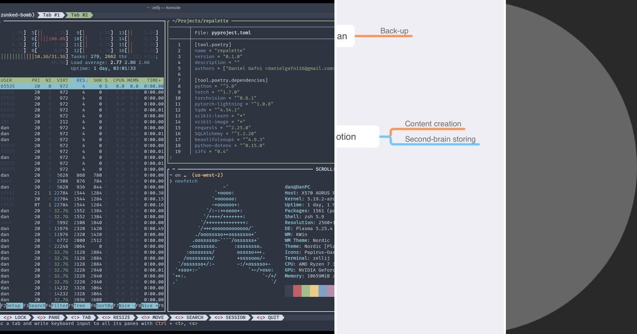This screenshot has width=637, height=334.
Task: Click the neofetch command text
Action: point(186,181)
